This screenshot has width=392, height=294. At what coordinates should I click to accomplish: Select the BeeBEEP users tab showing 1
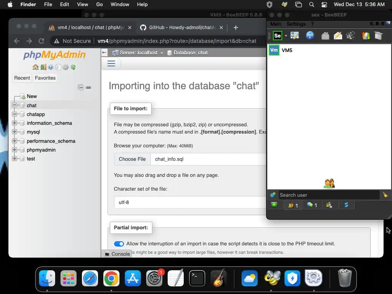coord(293,205)
